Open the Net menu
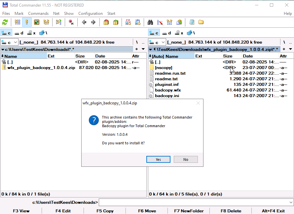The width and height of the screenshot is (294, 214). 56,14
